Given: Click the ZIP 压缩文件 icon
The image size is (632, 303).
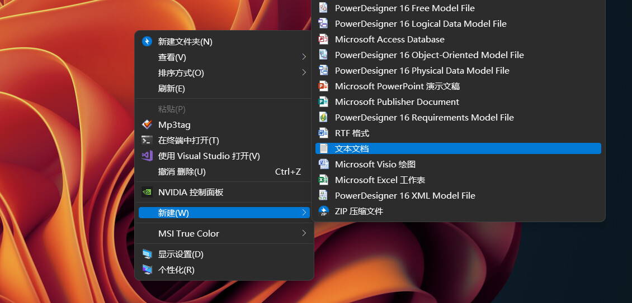Looking at the screenshot, I should coord(323,211).
